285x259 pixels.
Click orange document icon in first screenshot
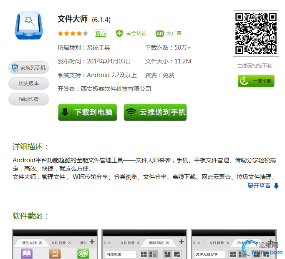coord(55,254)
